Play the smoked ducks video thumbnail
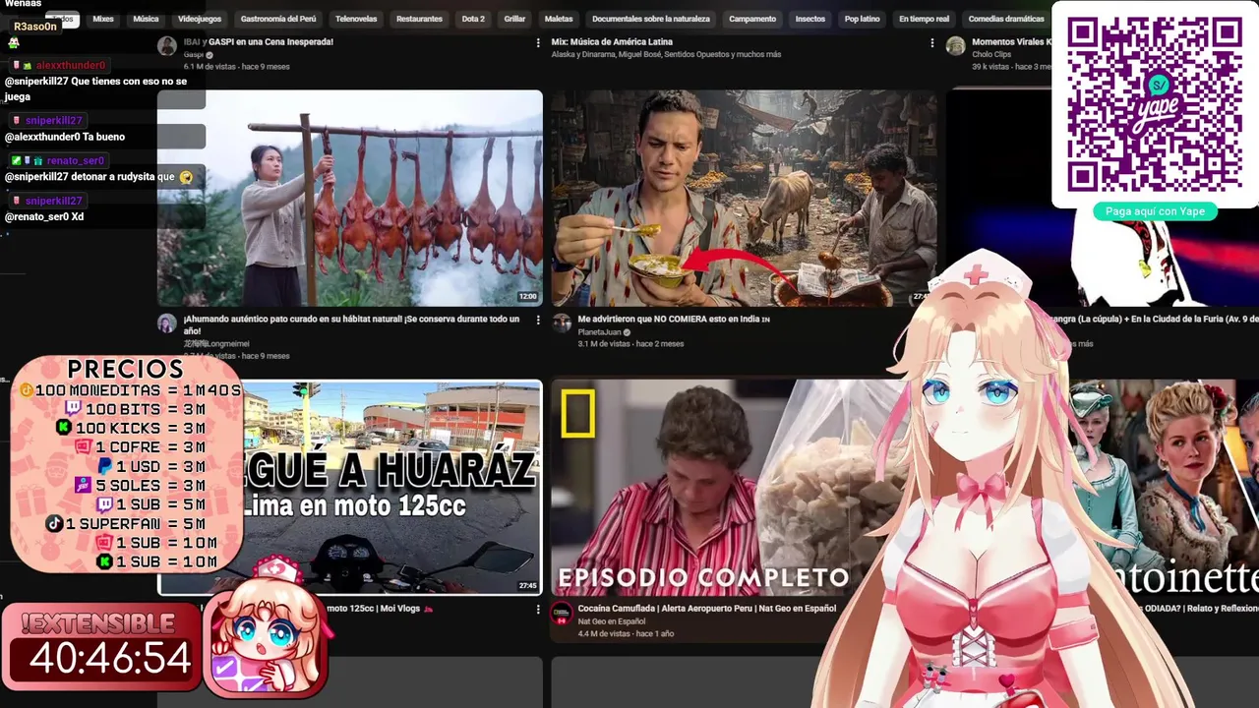 [349, 198]
